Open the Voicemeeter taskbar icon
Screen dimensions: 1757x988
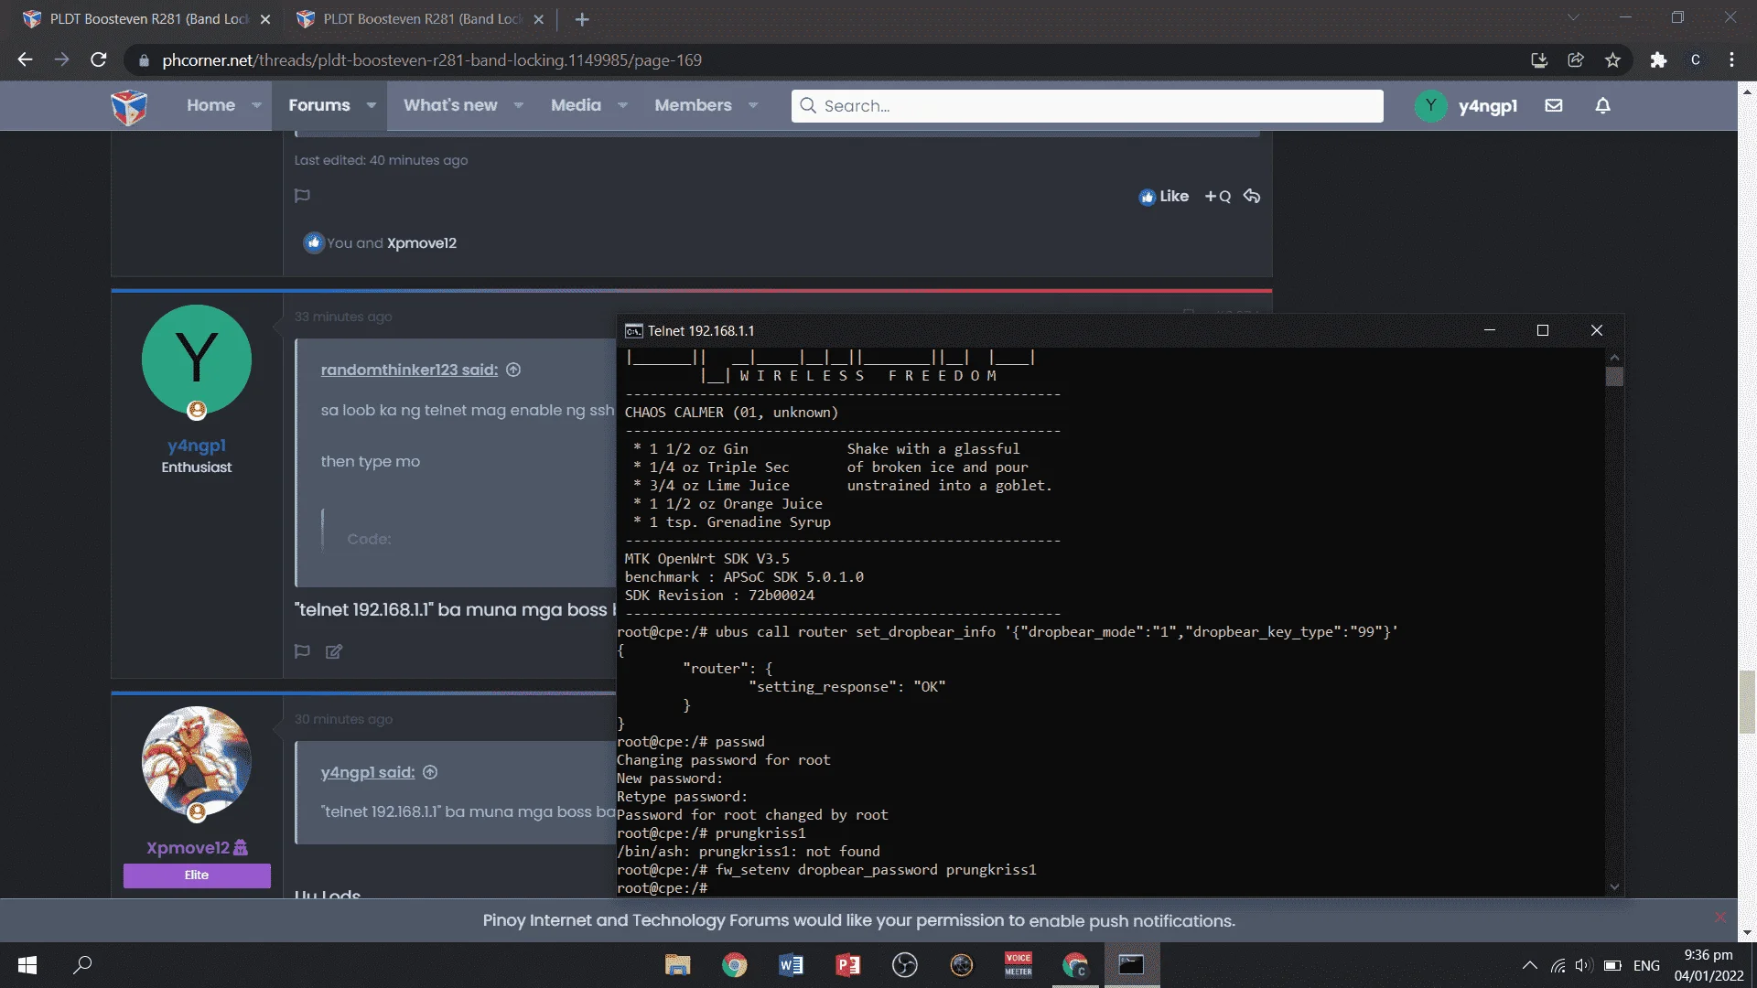point(1018,965)
